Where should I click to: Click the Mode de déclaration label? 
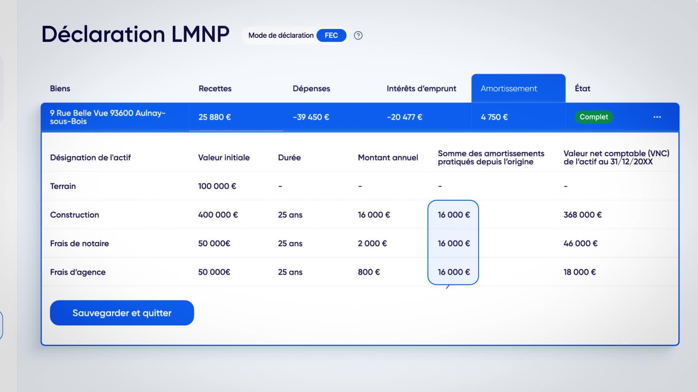tap(281, 35)
